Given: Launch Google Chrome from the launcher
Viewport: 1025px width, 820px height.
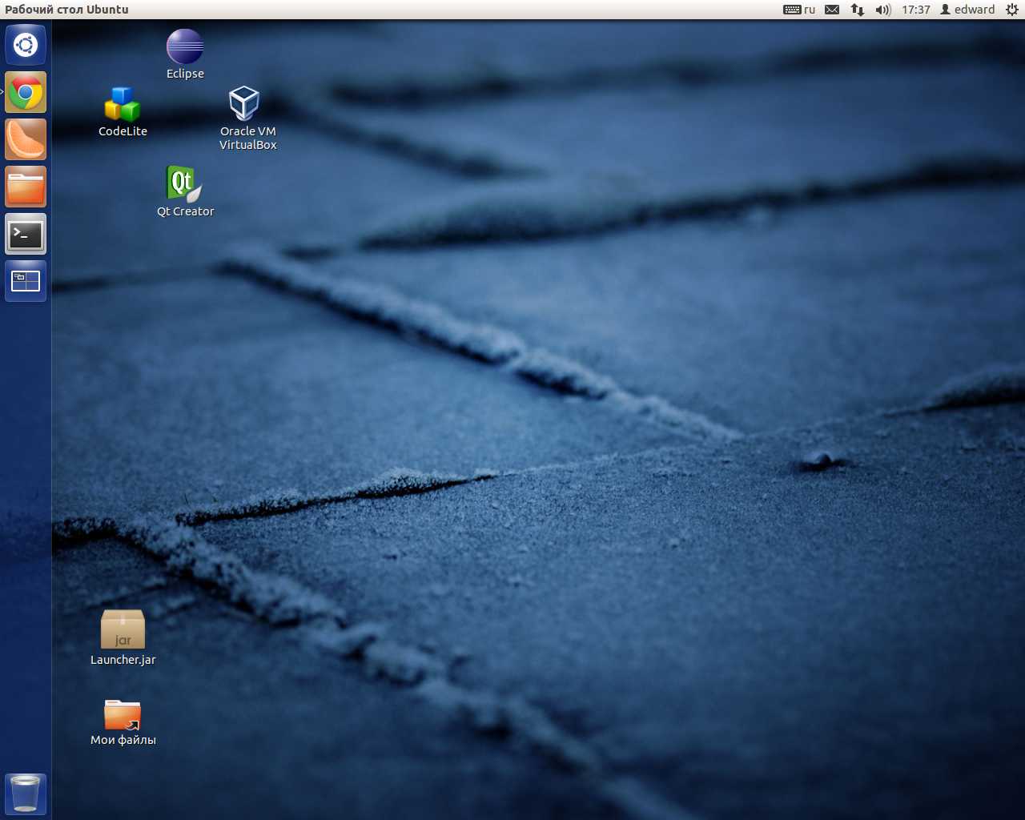Looking at the screenshot, I should pyautogui.click(x=26, y=92).
